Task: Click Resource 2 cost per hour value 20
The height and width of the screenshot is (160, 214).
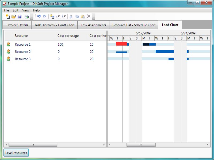Action: [91, 52]
